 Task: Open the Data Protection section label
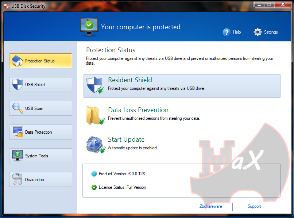38,132
